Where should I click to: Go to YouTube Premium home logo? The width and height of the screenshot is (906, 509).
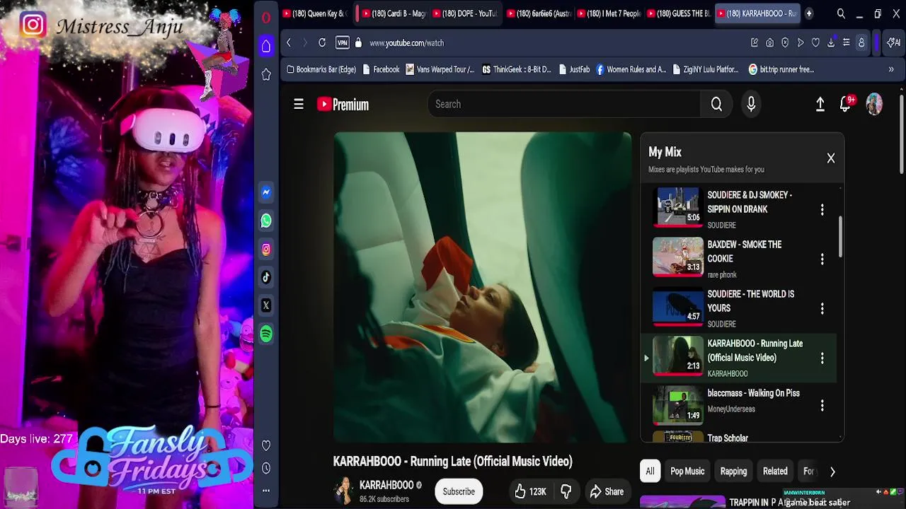[x=343, y=105]
